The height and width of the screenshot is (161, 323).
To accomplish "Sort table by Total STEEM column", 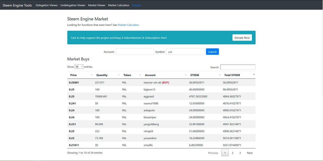I will (x=238, y=75).
